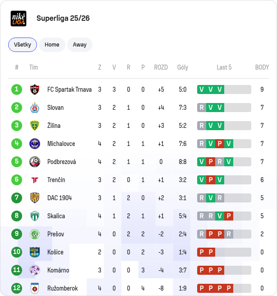Sort by the Góly column header
Image resolution: width=277 pixels, height=296 pixels.
point(183,67)
